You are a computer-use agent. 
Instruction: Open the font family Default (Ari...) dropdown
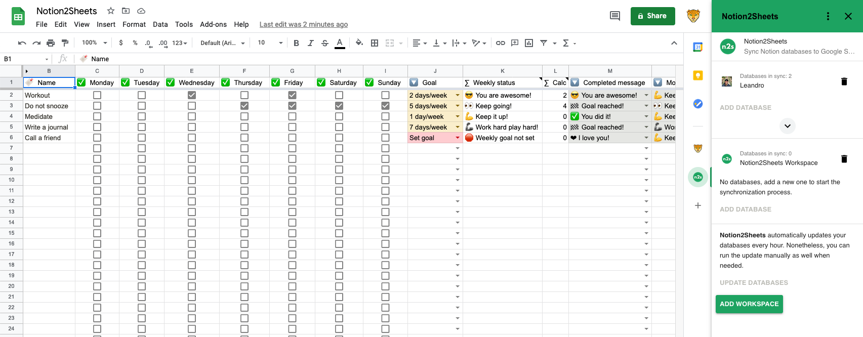click(x=222, y=43)
